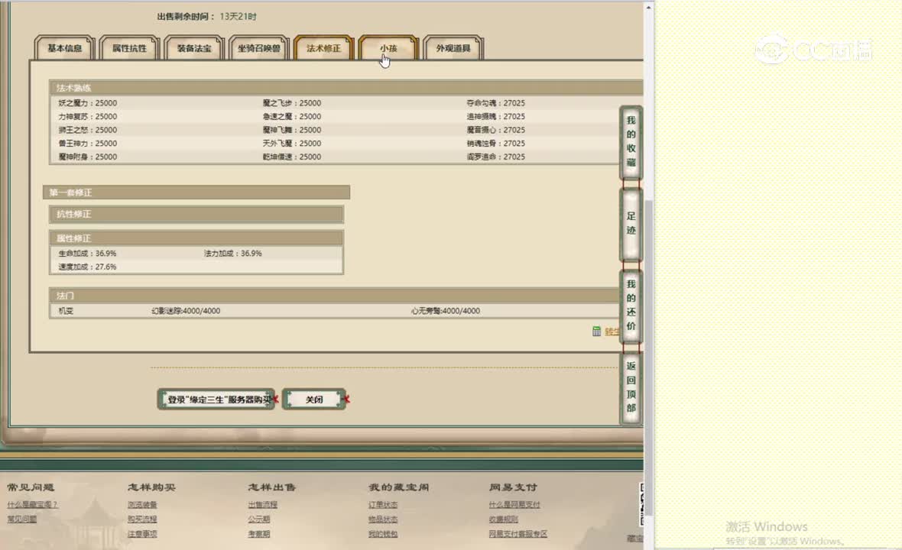The height and width of the screenshot is (550, 902).
Task: Click the 出售剩余时间 13天21时 text
Action: click(x=207, y=16)
